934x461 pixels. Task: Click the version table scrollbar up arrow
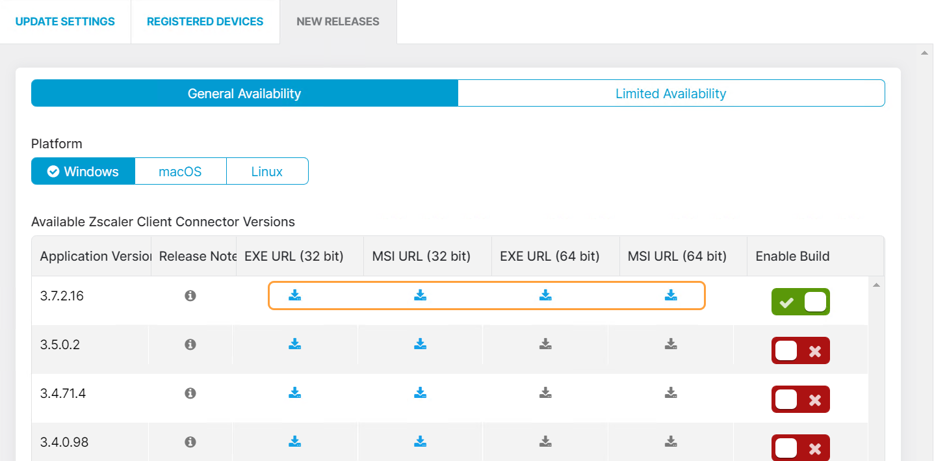point(876,283)
